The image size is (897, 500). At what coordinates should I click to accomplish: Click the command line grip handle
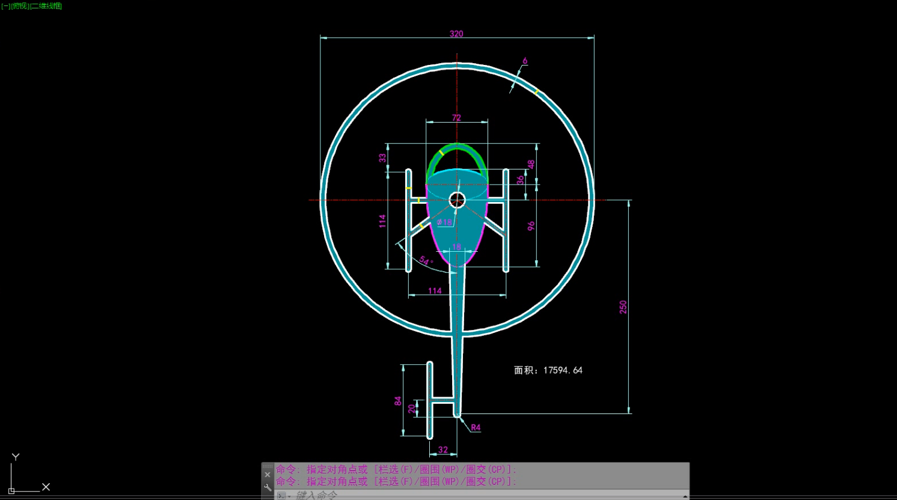coord(268,466)
